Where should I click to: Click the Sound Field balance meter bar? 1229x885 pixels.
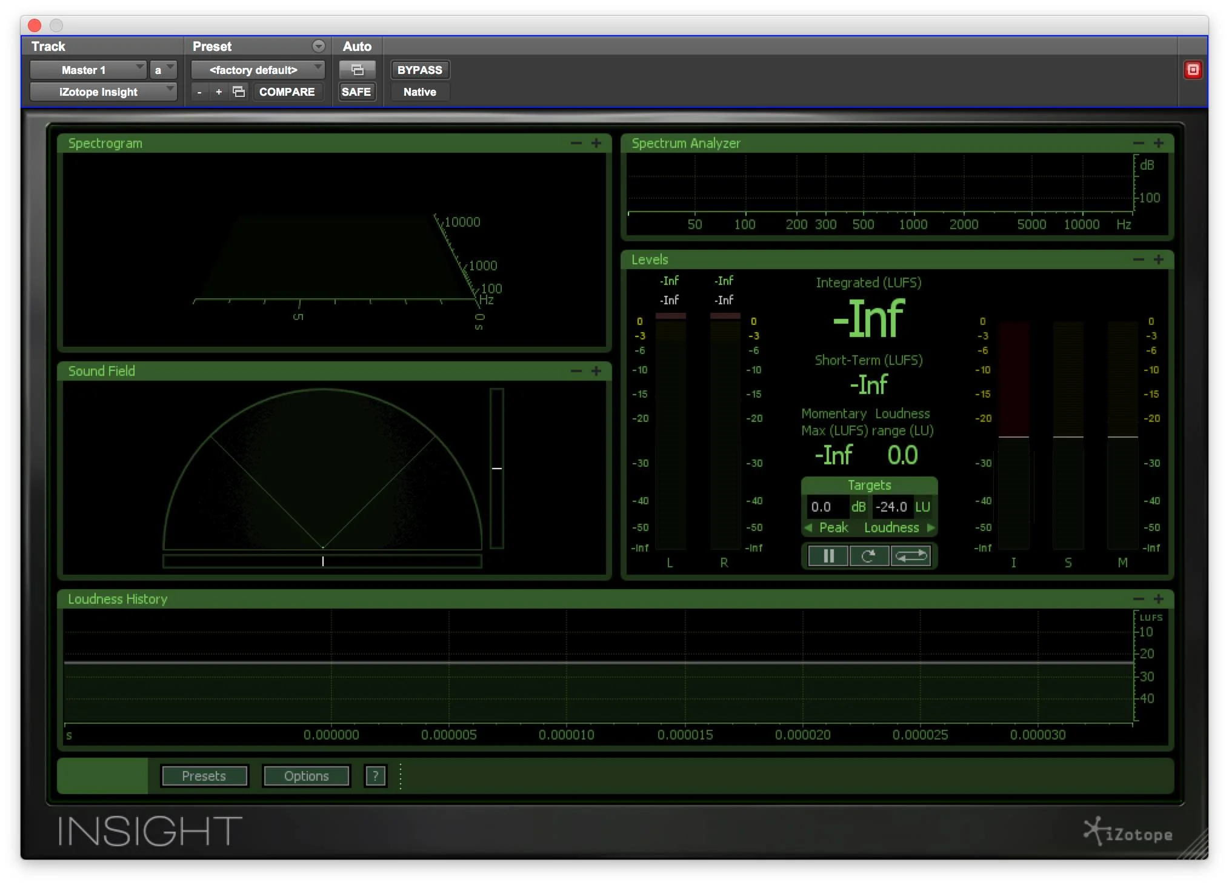322,561
